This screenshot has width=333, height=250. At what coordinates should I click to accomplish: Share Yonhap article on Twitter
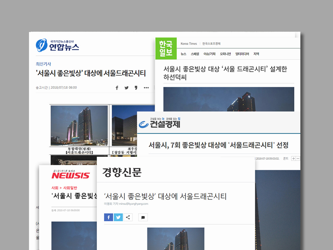tap(127, 88)
